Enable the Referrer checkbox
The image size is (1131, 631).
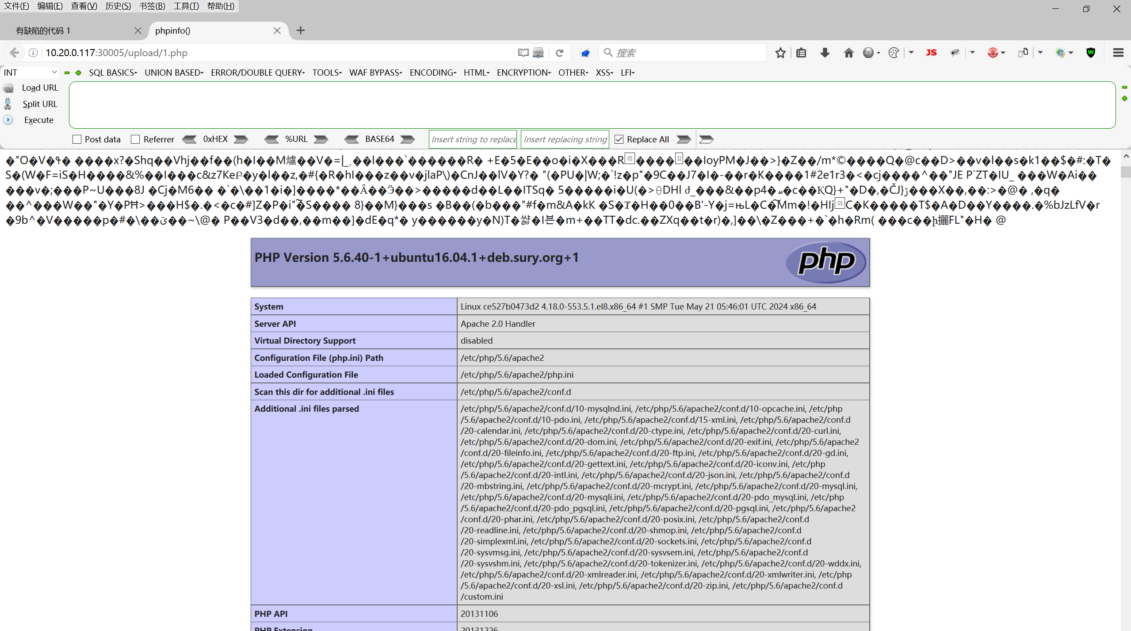point(135,139)
